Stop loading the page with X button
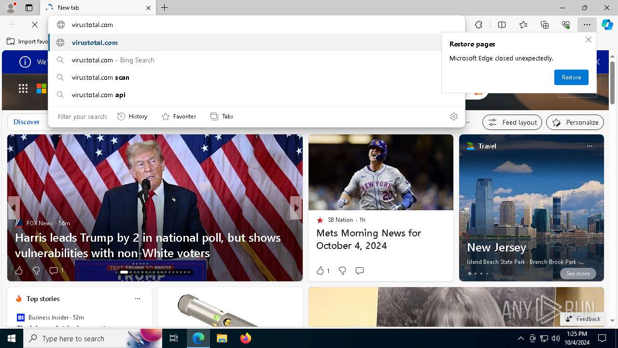Image resolution: width=618 pixels, height=348 pixels. [35, 25]
